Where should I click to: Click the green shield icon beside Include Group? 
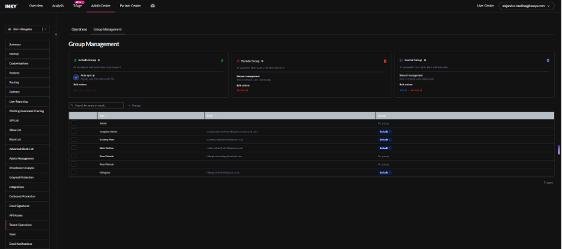pyautogui.click(x=75, y=61)
